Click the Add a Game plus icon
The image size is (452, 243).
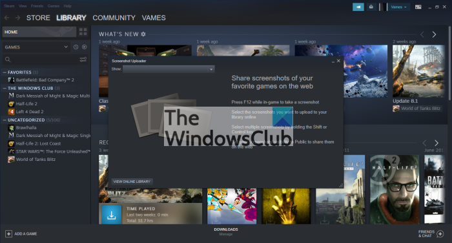point(8,234)
